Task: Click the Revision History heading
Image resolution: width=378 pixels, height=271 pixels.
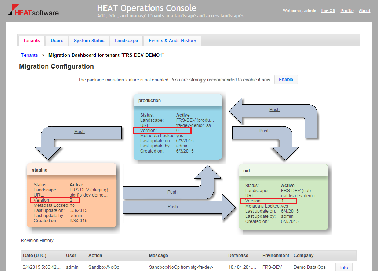Action: coord(37,241)
